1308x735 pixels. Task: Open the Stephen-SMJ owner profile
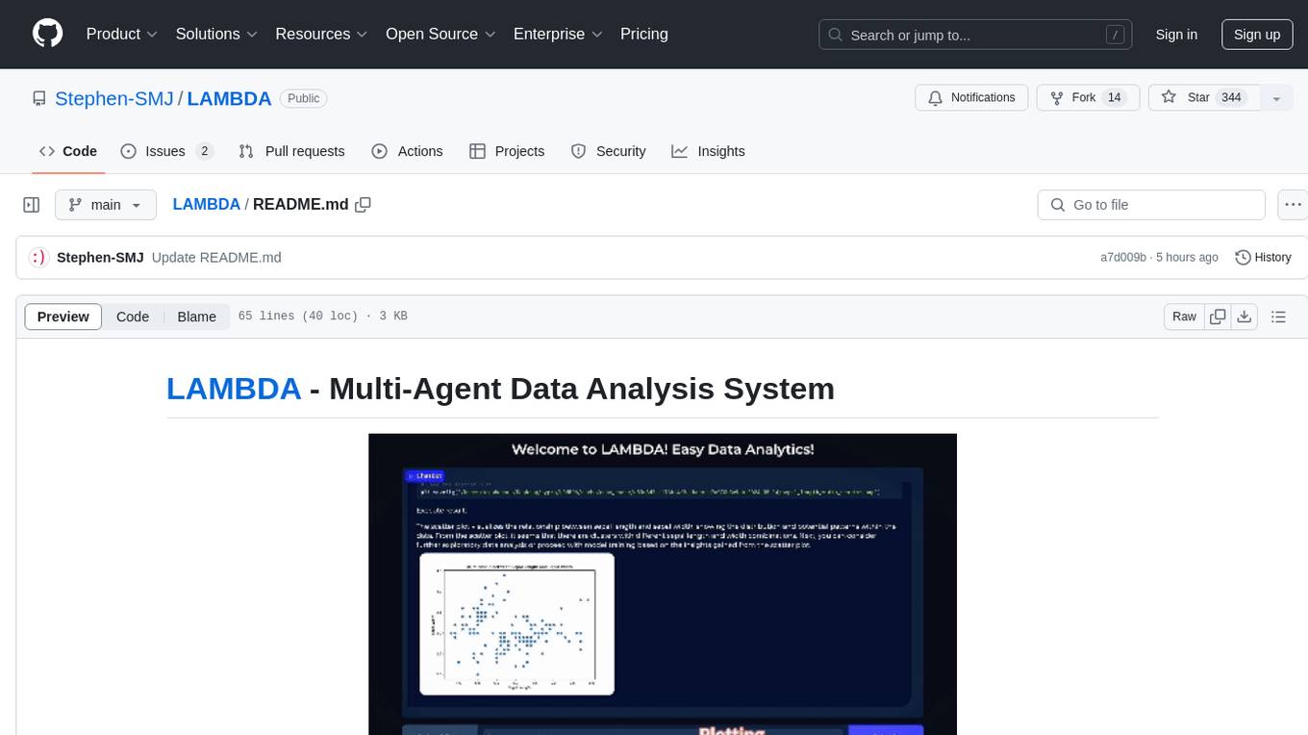coord(114,98)
